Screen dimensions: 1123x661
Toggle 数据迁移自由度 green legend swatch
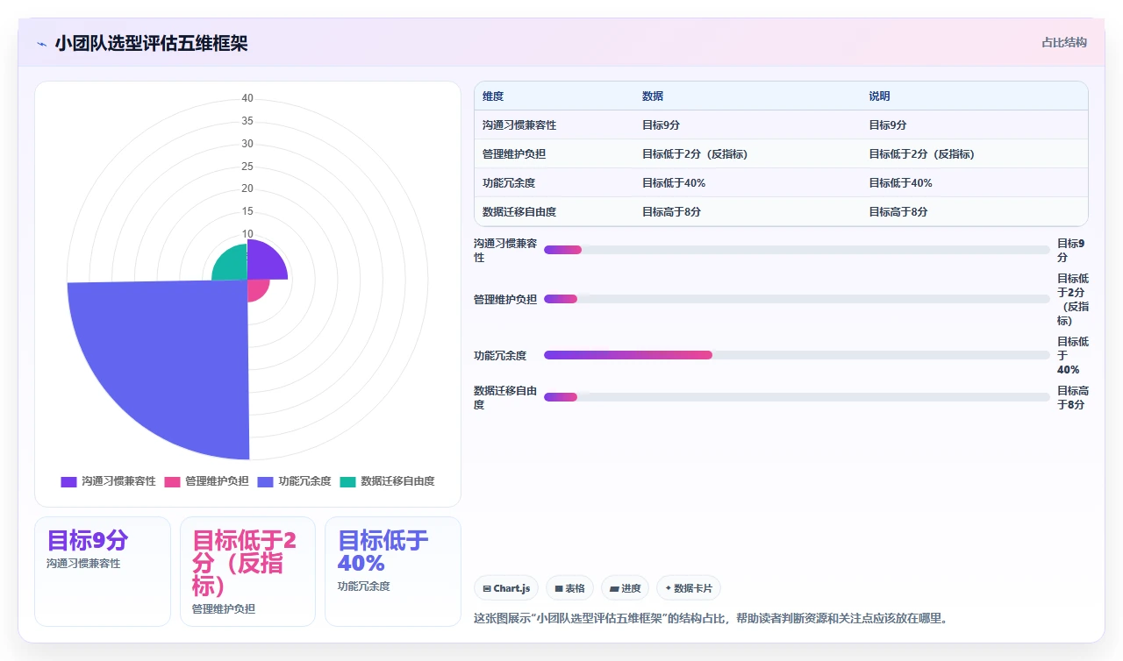(347, 481)
